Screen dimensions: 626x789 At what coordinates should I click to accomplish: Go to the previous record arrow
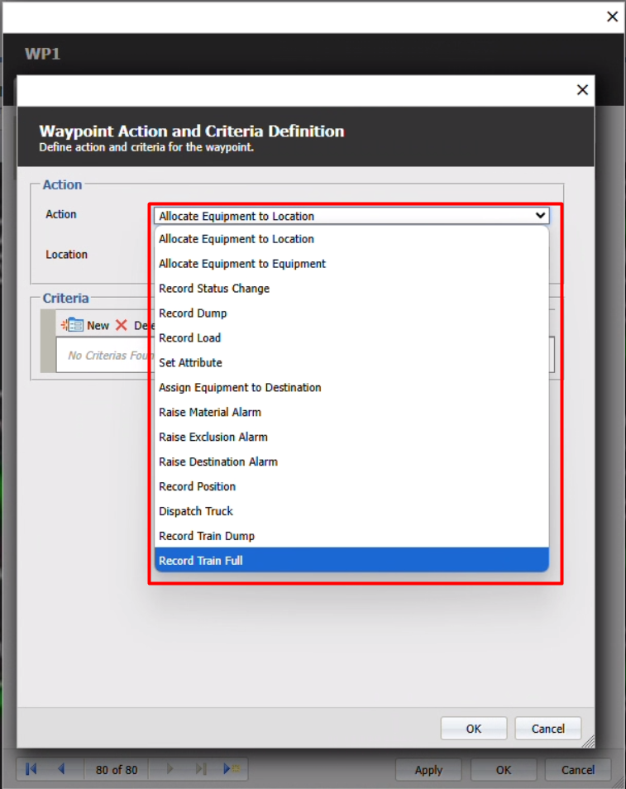(61, 769)
